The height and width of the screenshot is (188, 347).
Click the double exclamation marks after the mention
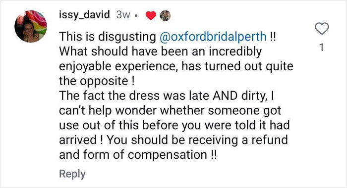click(273, 37)
